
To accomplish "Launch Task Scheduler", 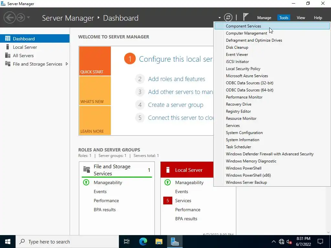I will click(272, 147).
